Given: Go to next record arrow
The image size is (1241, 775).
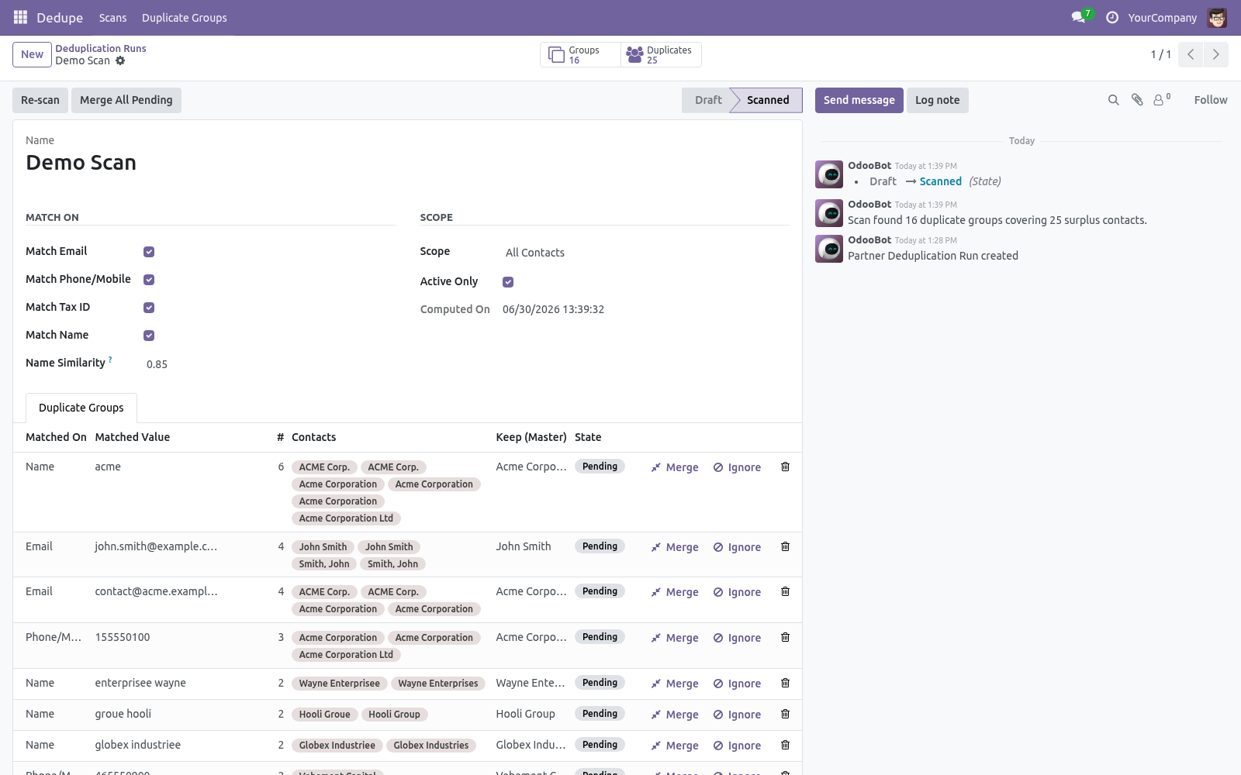Looking at the screenshot, I should point(1216,54).
